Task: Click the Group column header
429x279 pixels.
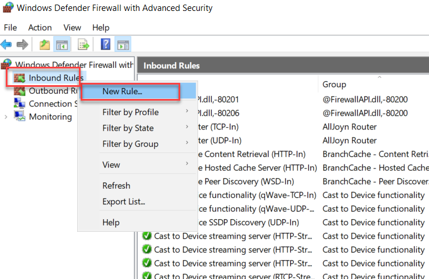Action: [x=335, y=85]
